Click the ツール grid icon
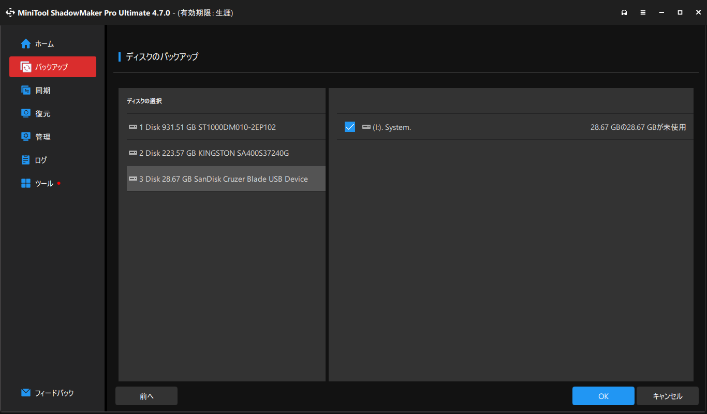This screenshot has width=707, height=414. [26, 183]
